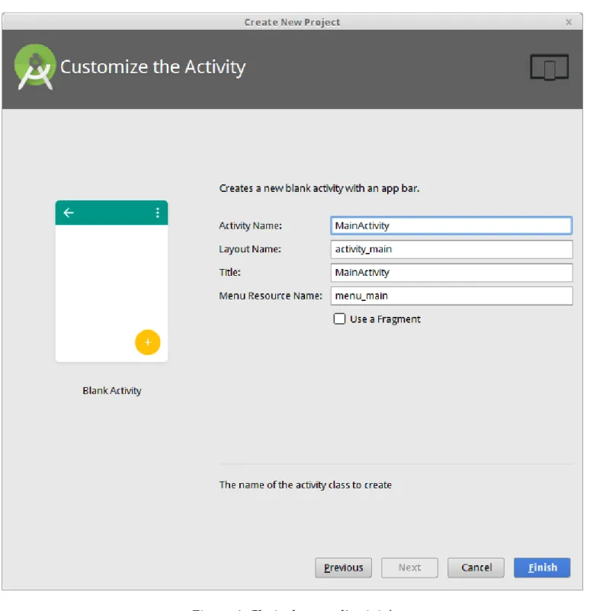Click the Menu Resource Name field
Screen dimensions: 590x611
pyautogui.click(x=451, y=296)
